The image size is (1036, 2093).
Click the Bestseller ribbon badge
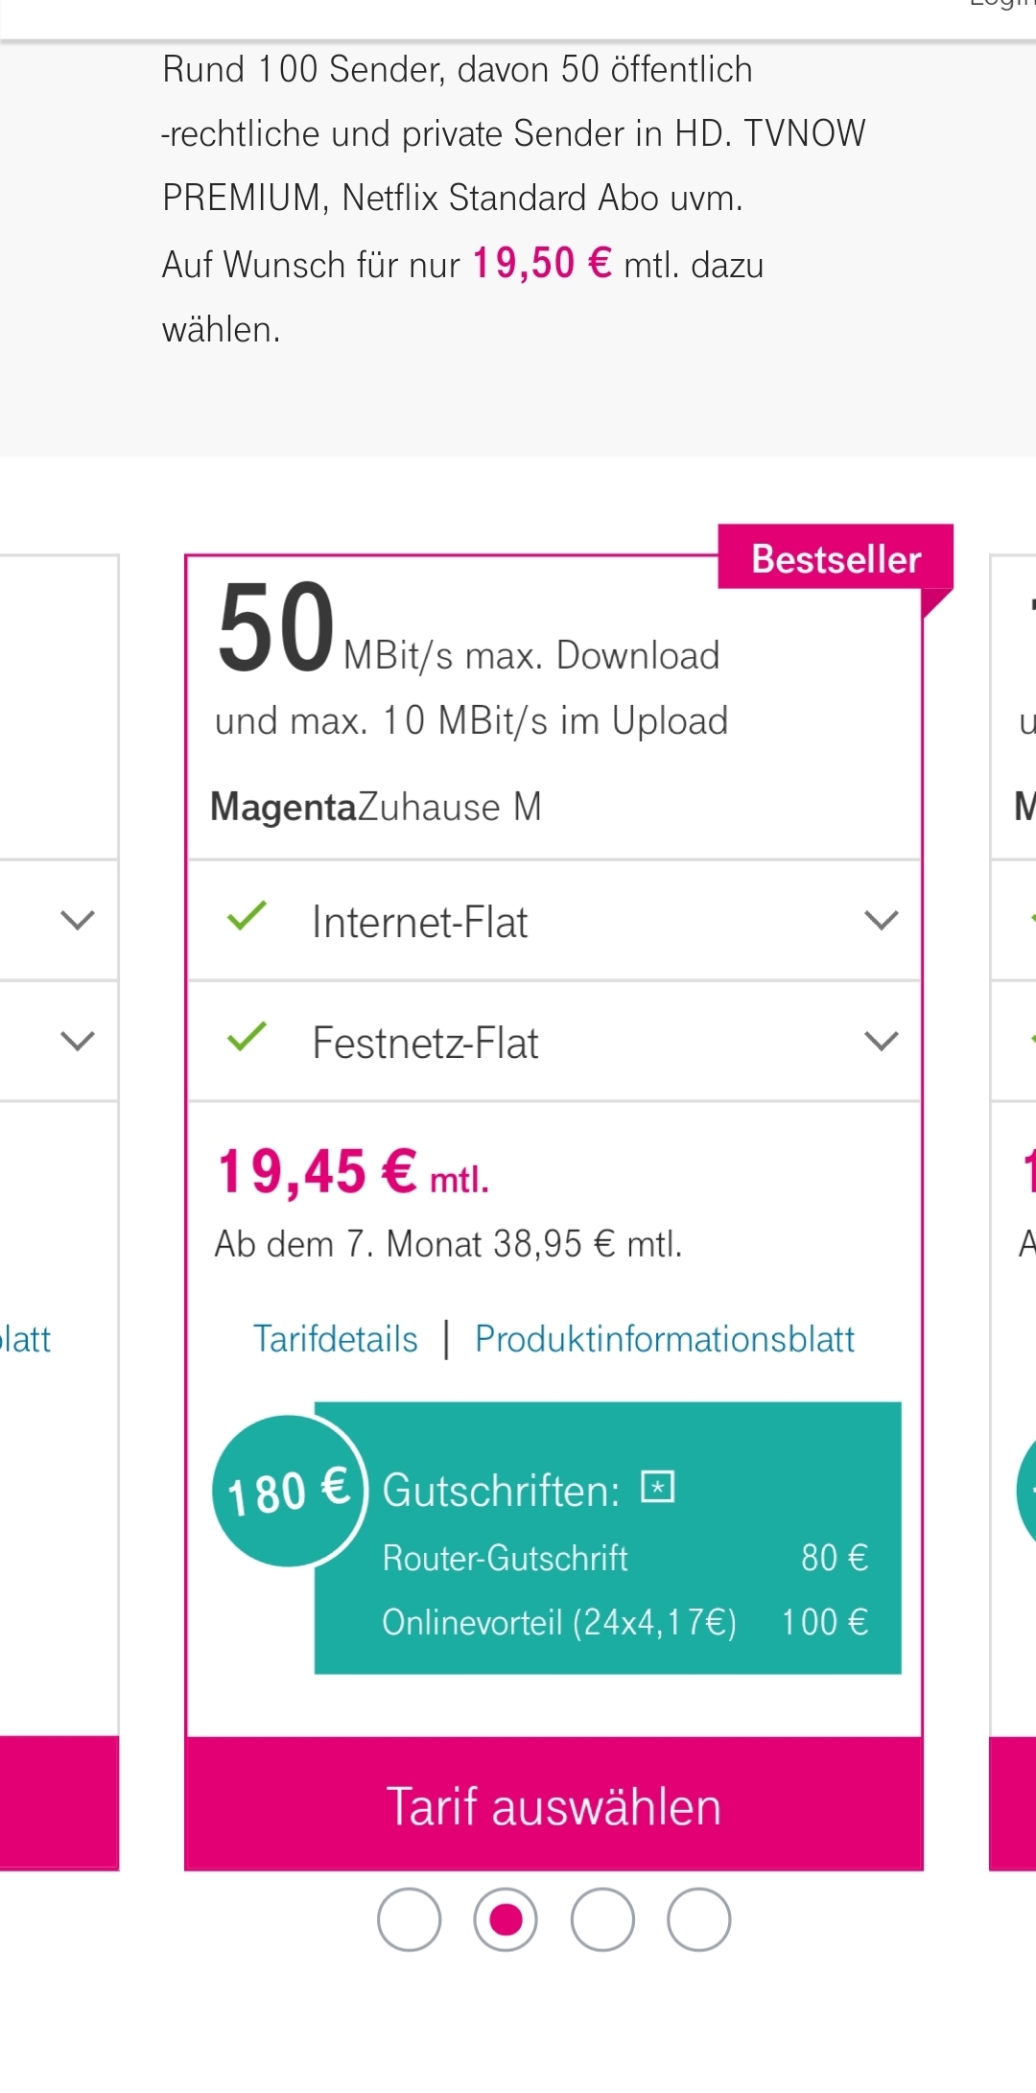click(836, 558)
